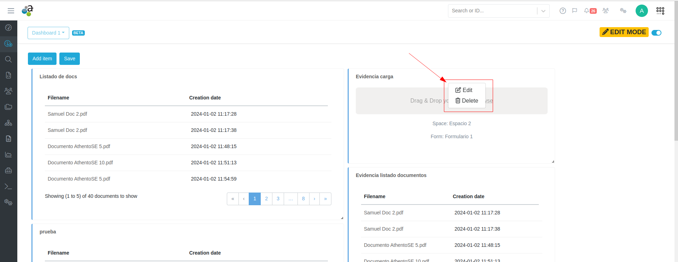Screen dimensions: 678x262
Task: Open the help question mark icon
Action: pyautogui.click(x=563, y=11)
